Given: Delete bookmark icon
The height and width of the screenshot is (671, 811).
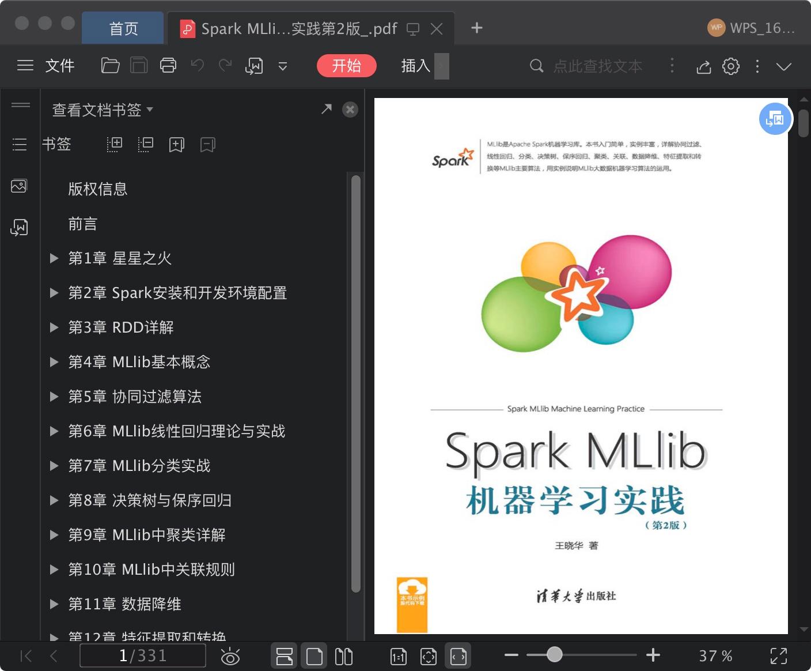Looking at the screenshot, I should pos(208,145).
